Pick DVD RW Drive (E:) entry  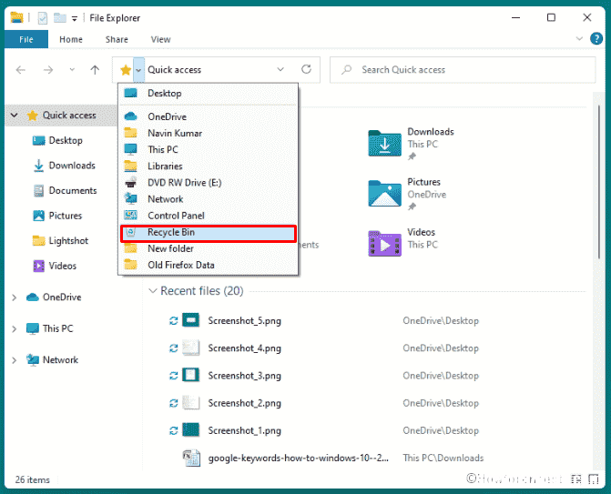click(x=209, y=183)
